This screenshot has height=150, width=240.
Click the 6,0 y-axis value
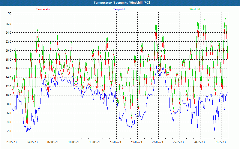click(x=9, y=113)
